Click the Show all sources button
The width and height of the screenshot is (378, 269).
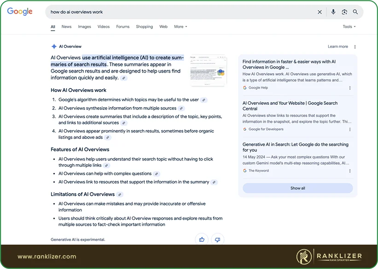[298, 188]
